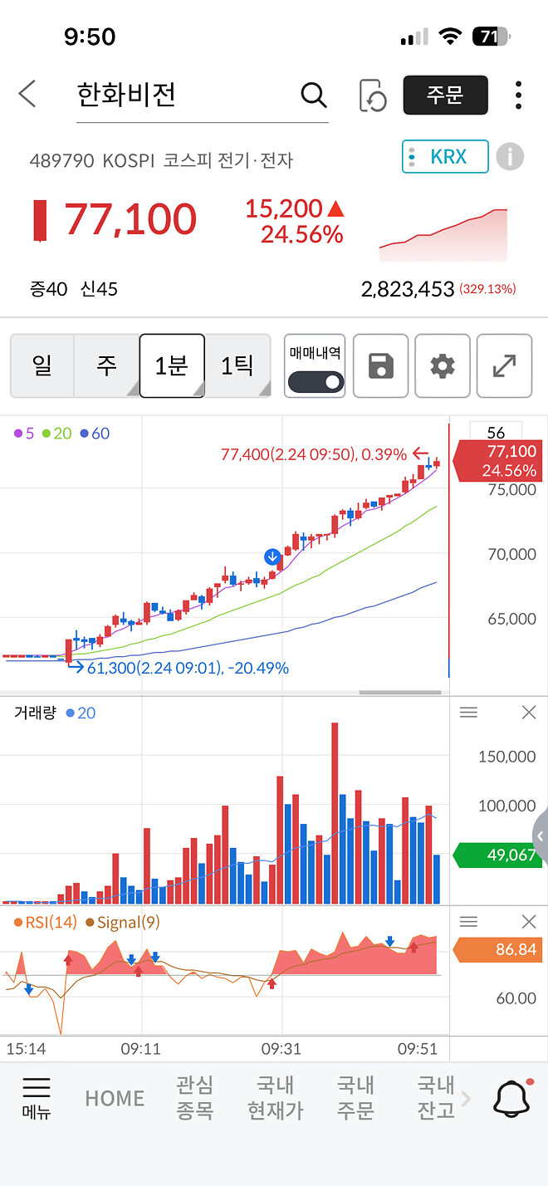Save the chart using the disk icon
This screenshot has height=1186, width=548.
pos(380,365)
